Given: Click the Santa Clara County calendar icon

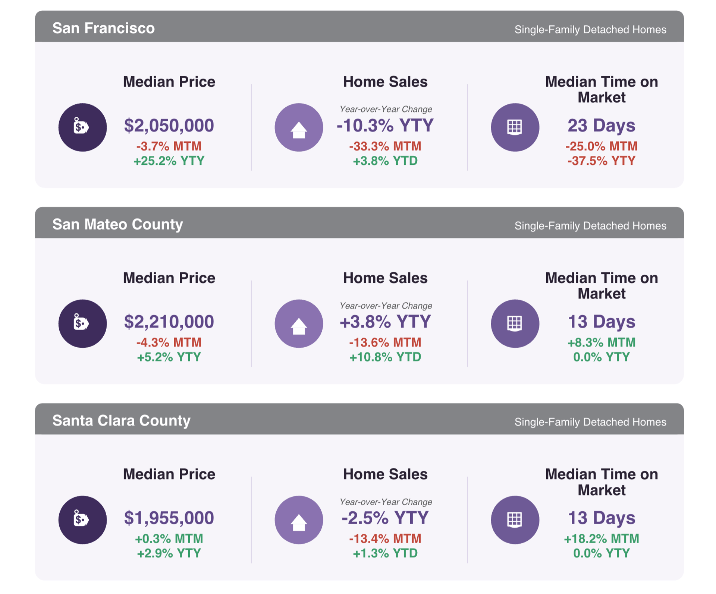Looking at the screenshot, I should (515, 519).
